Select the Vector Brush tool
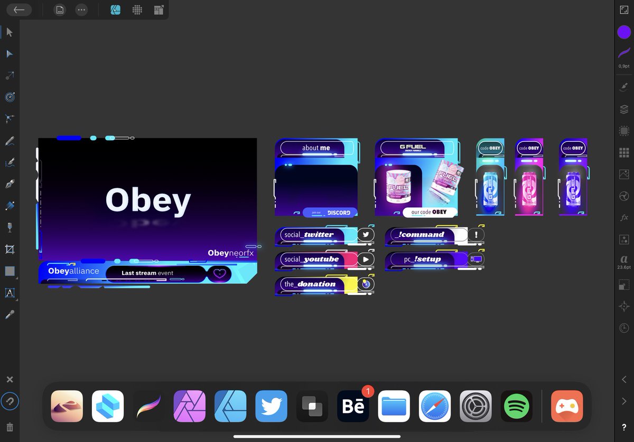Viewport: 634px width, 442px height. (x=10, y=162)
